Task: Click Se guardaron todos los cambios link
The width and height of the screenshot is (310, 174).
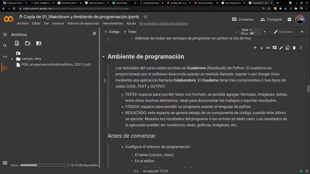Action: click(x=164, y=24)
